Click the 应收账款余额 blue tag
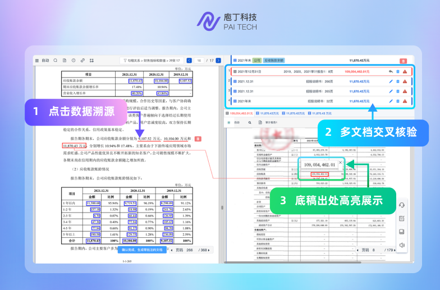Image resolution: width=440 pixels, height=290 pixels. point(274,61)
